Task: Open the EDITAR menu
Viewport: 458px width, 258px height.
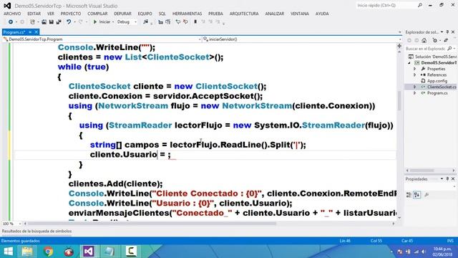Action: point(34,14)
